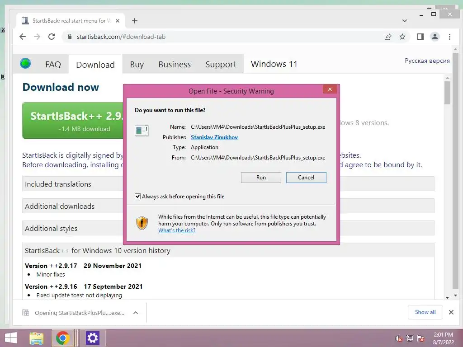Screen dimensions: 463x347
Task: Reload the startisback.com page
Action: point(52,37)
